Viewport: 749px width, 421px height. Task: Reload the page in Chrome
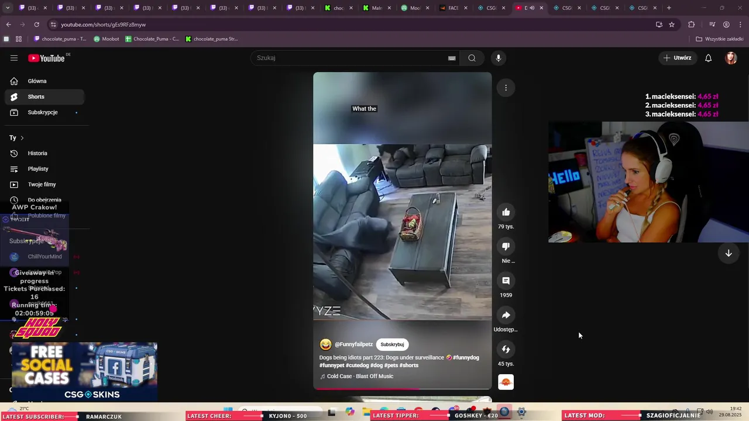(36, 25)
